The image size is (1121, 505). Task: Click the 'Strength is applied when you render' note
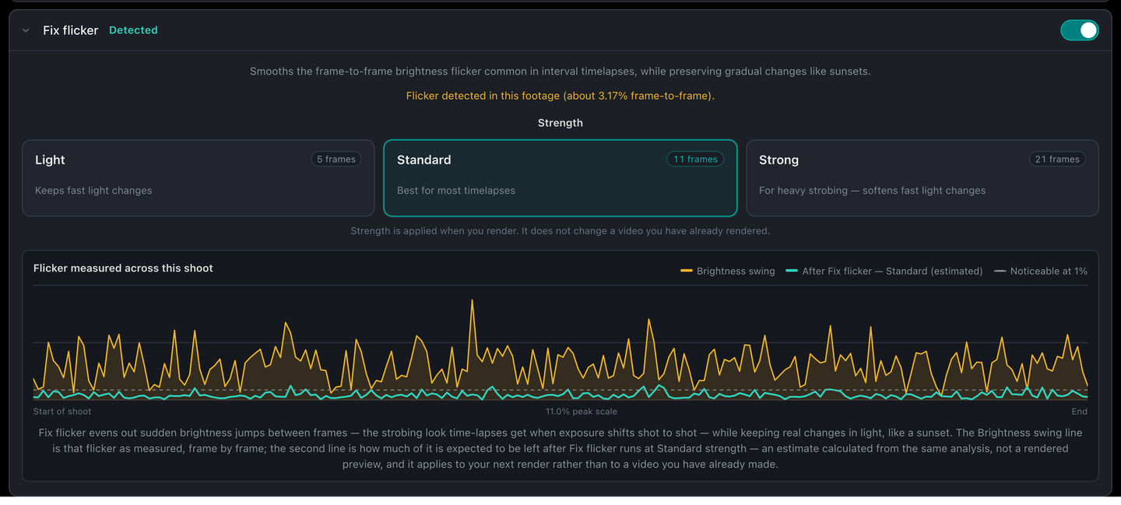click(x=560, y=231)
